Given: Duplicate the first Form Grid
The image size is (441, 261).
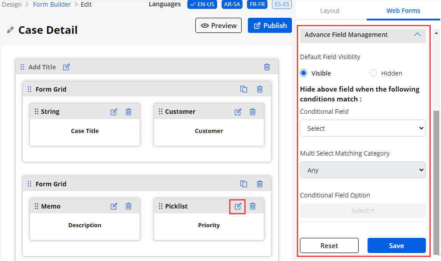Looking at the screenshot, I should [244, 89].
